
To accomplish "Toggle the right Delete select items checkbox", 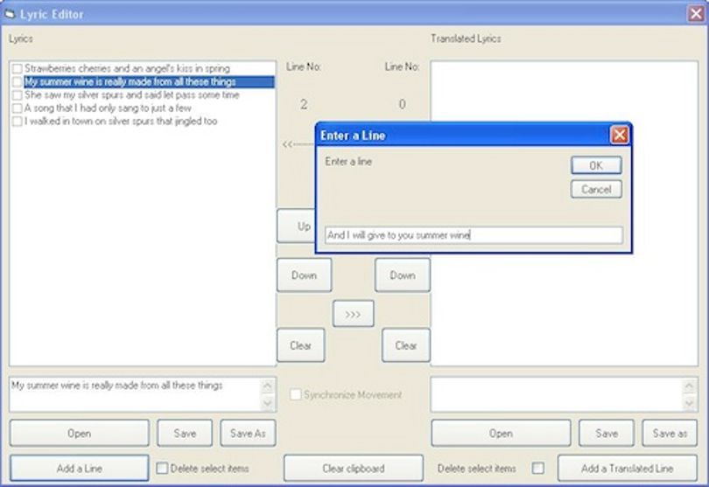I will 538,468.
